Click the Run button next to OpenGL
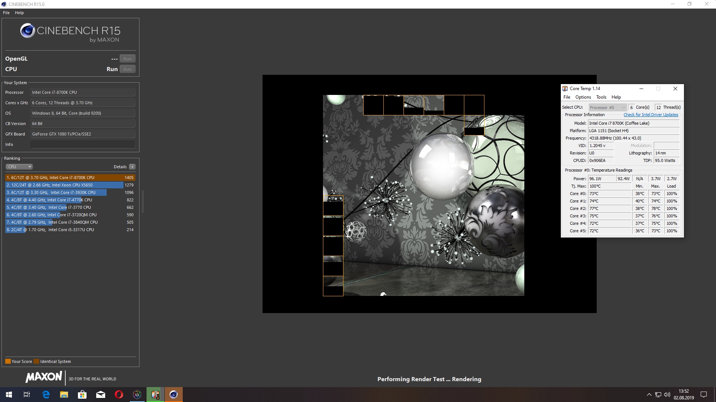Image resolution: width=716 pixels, height=402 pixels. (127, 59)
